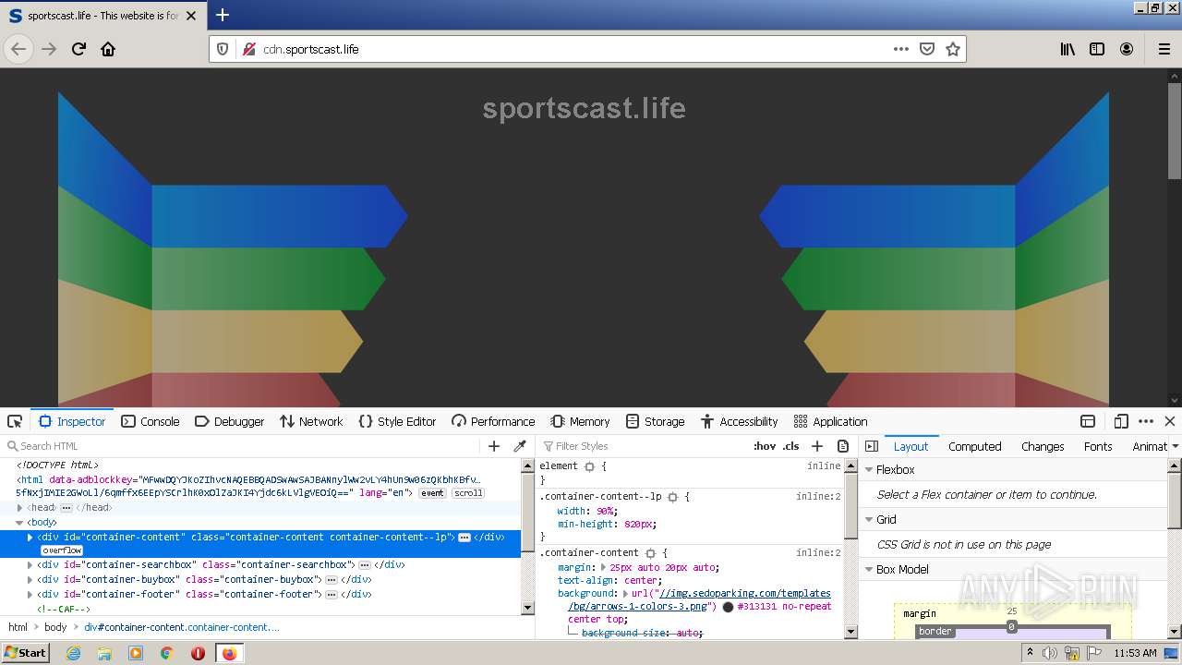The image size is (1182, 665).
Task: Toggle .cls class panel
Action: 791,446
